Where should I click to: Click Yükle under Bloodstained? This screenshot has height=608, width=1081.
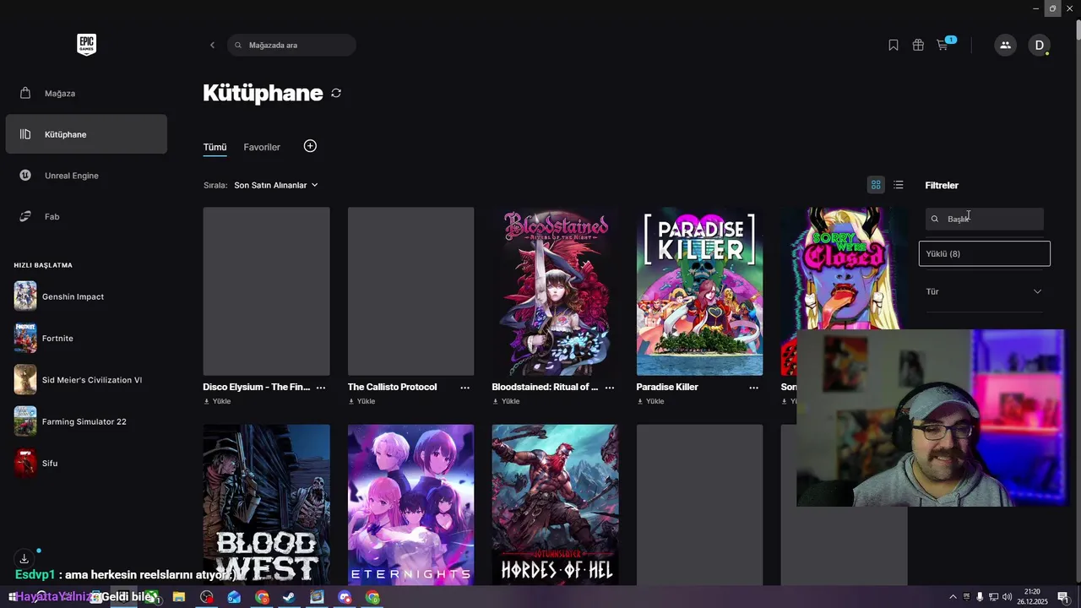[x=506, y=401]
